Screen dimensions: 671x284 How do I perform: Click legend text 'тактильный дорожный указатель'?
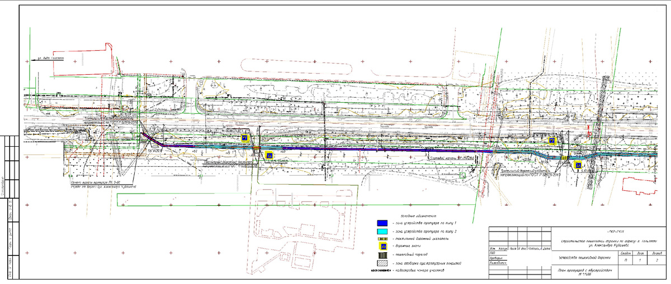(422, 239)
